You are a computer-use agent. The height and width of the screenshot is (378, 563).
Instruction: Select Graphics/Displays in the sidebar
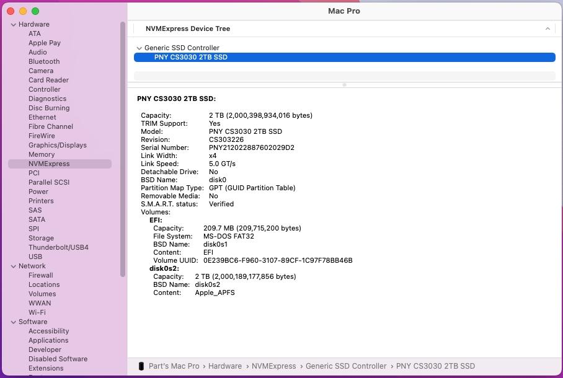pyautogui.click(x=57, y=145)
